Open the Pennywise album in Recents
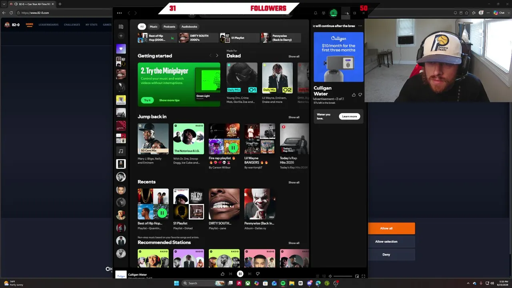The height and width of the screenshot is (288, 512). 260,209
